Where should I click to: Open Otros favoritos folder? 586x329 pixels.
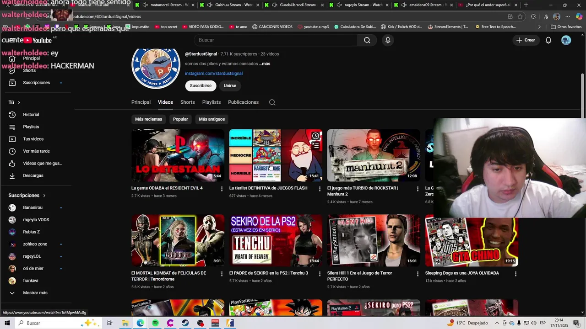coord(566,27)
